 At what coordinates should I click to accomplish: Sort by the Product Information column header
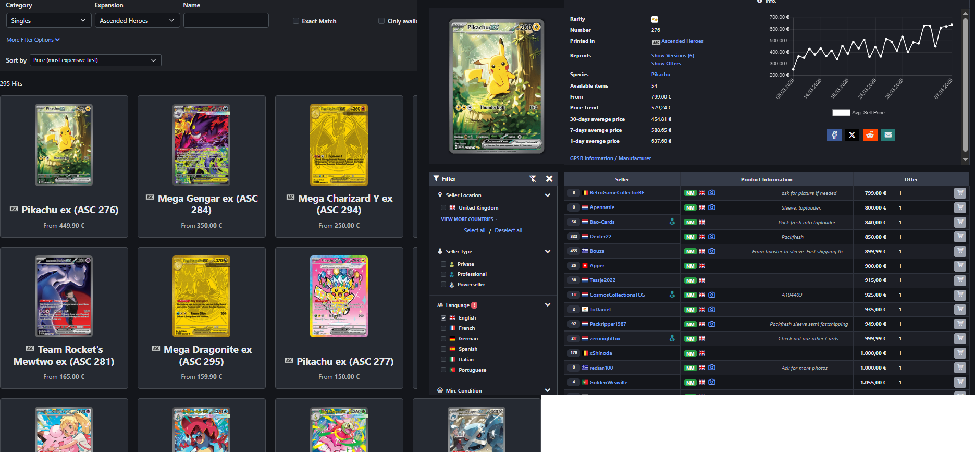pyautogui.click(x=767, y=179)
